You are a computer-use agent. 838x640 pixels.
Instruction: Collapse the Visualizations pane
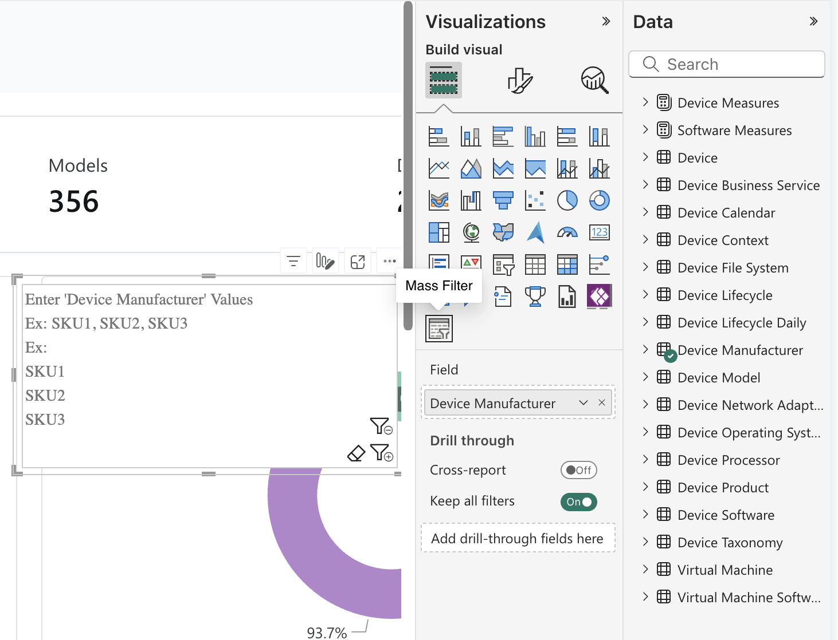tap(606, 22)
